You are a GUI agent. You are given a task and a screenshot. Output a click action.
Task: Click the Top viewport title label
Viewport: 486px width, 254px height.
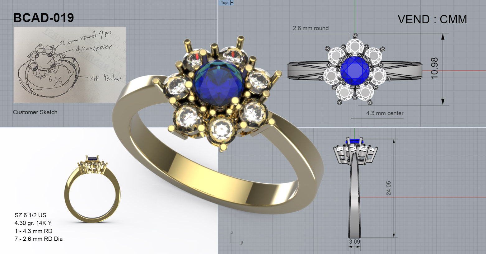click(x=224, y=2)
